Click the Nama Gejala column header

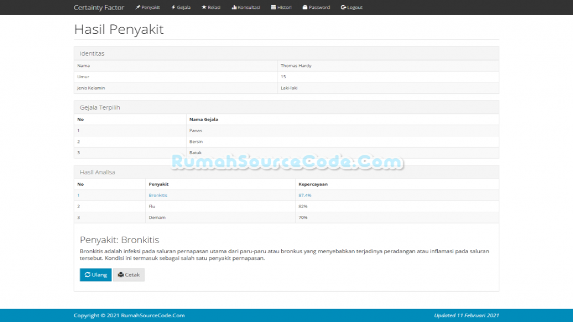point(203,120)
